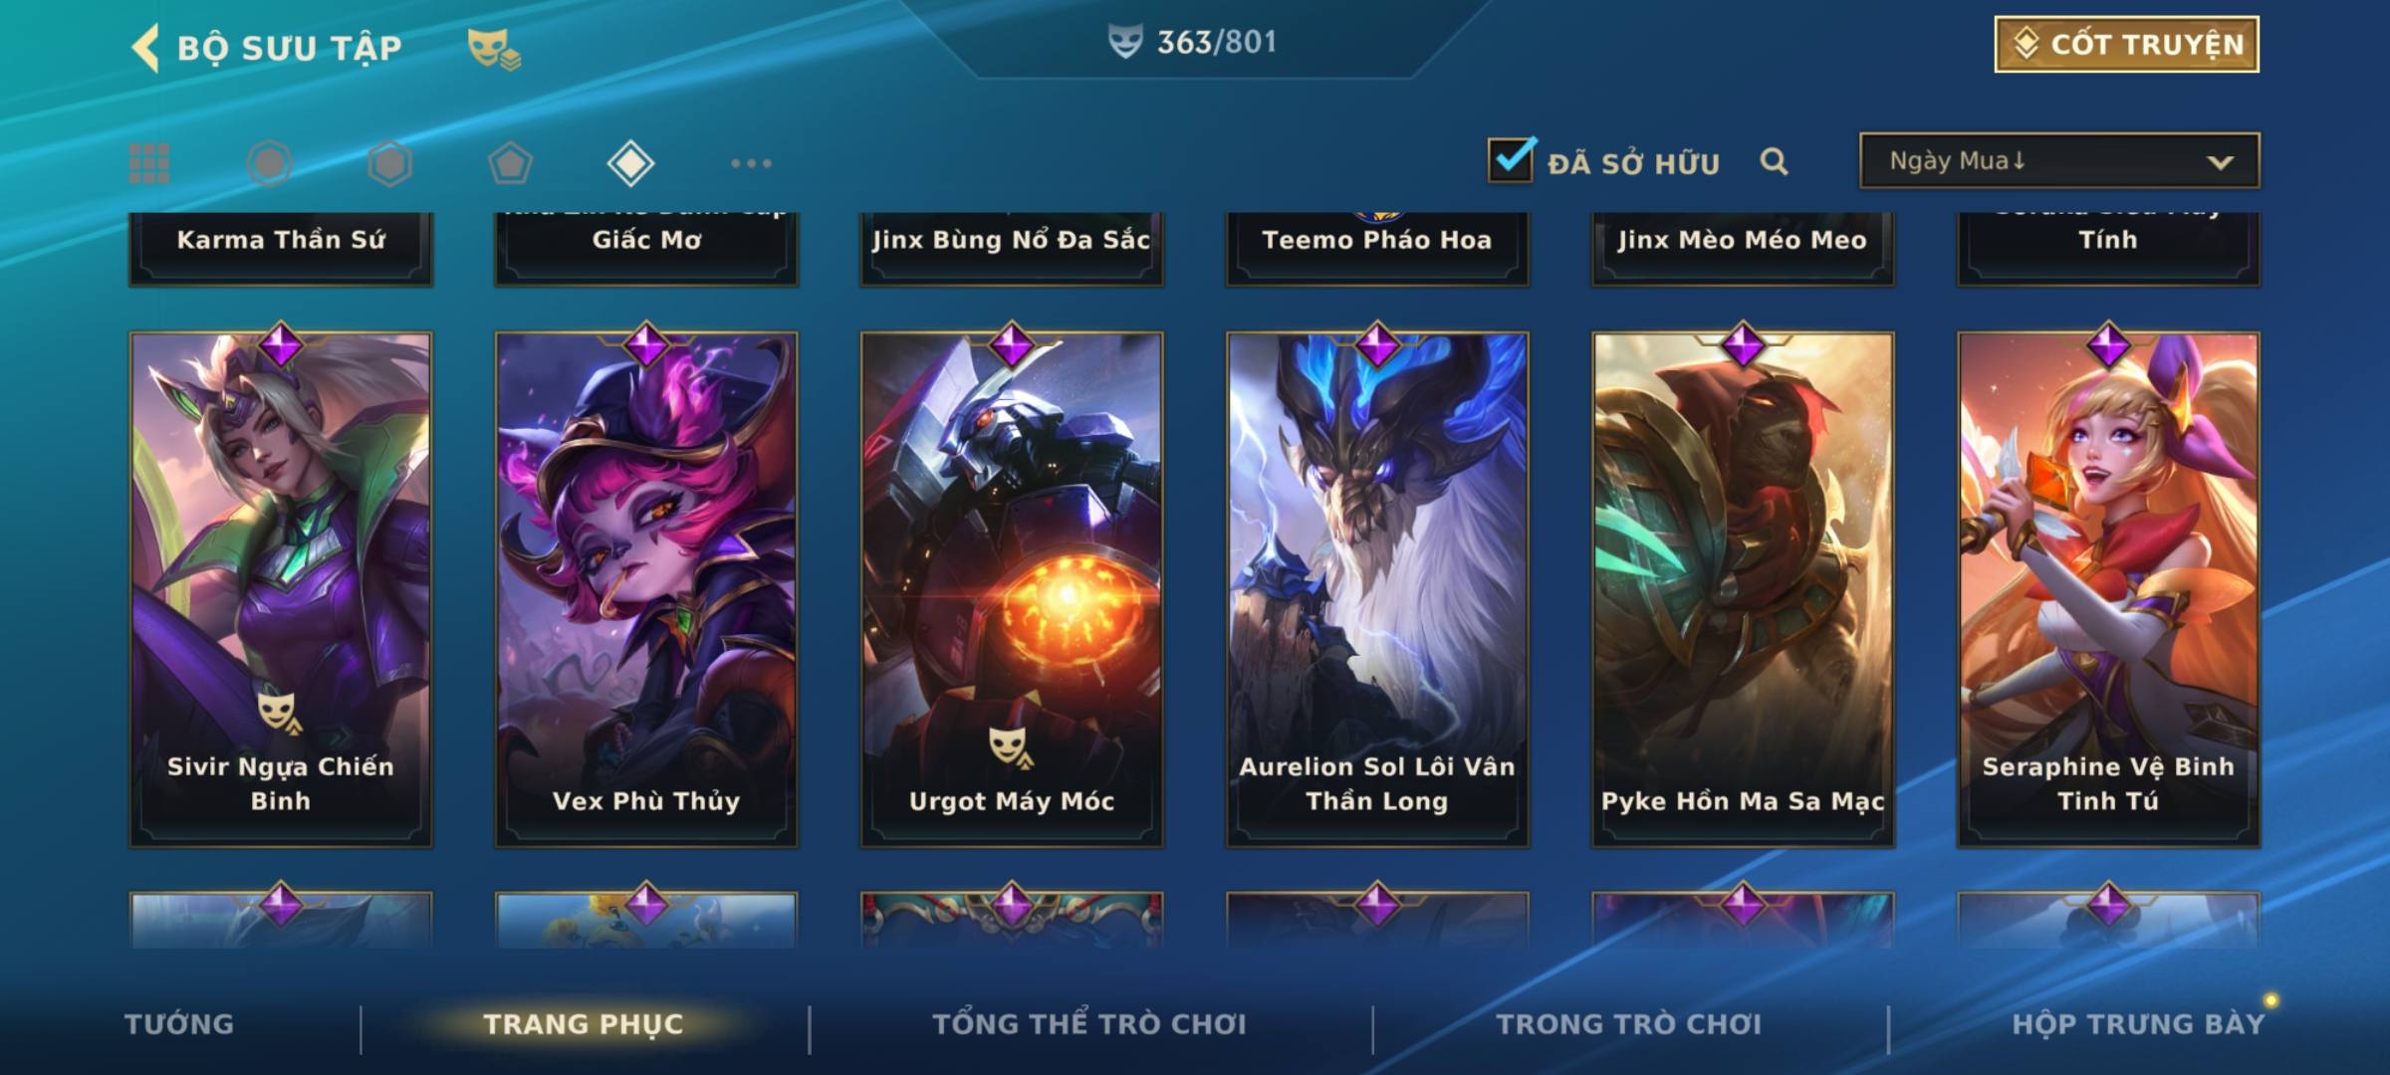Select the Urgot Máy Móc skin card
2390x1075 pixels.
1012,589
